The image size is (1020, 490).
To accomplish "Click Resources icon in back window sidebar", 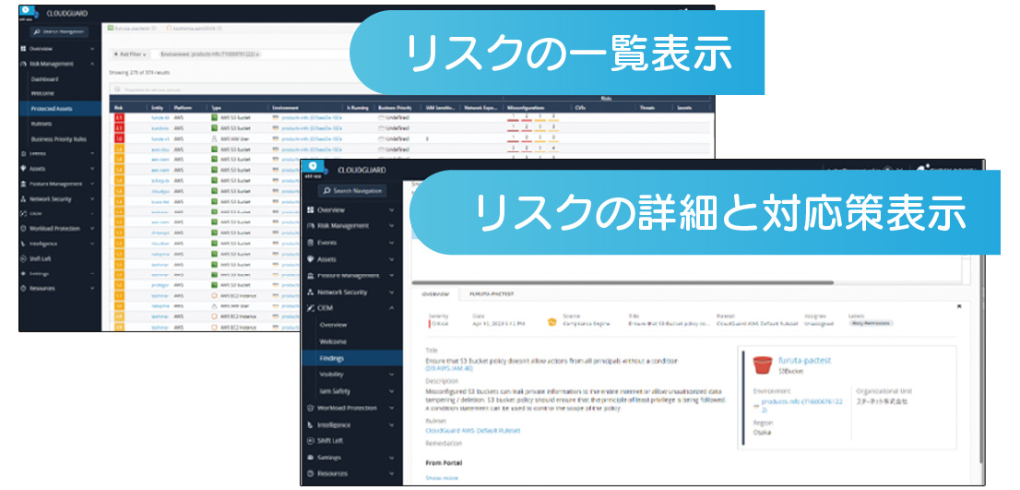I will coord(23,288).
